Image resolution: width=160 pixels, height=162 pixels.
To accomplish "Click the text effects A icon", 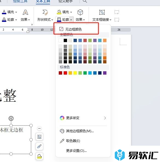I will pos(25,12).
